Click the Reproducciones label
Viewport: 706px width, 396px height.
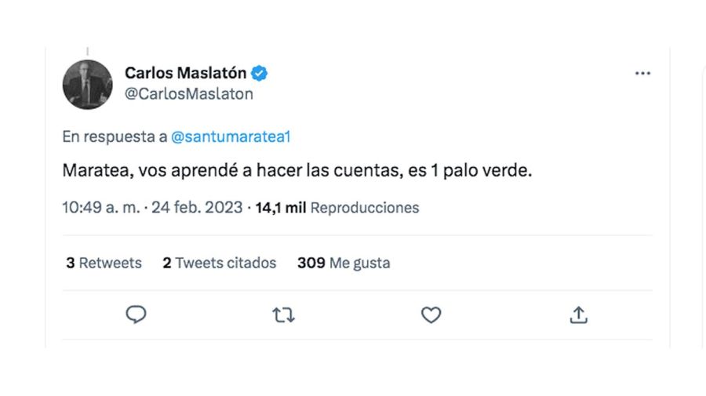click(x=365, y=208)
